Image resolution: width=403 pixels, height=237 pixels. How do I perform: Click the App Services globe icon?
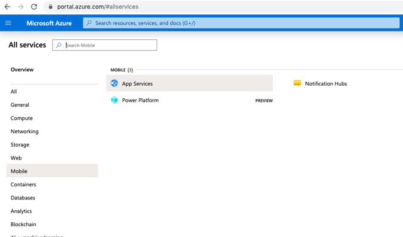114,83
